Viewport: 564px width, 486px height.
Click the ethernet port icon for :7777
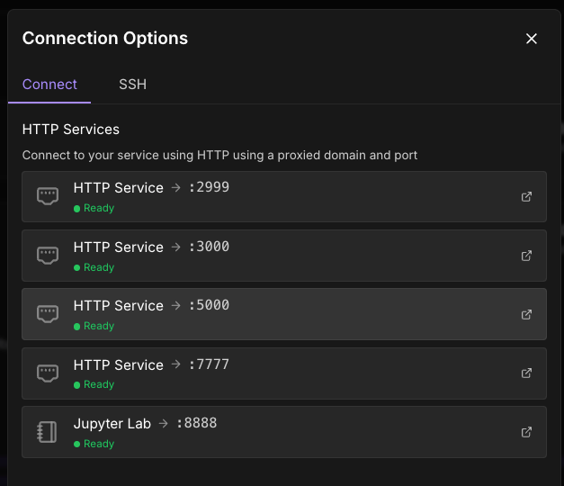[48, 373]
